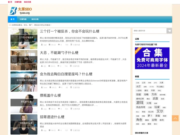Select the 角色 tag

pyautogui.click(x=139, y=120)
